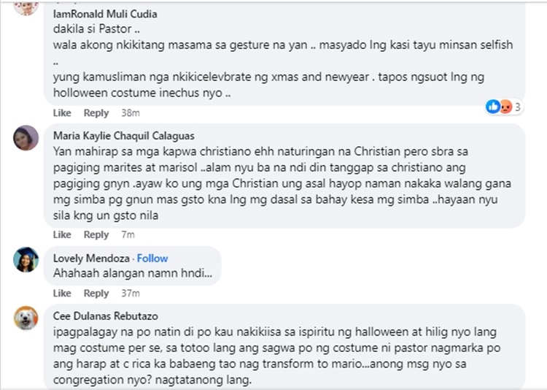Image resolution: width=547 pixels, height=390 pixels.
Task: Click the like and angry reaction icons
Action: 499,107
